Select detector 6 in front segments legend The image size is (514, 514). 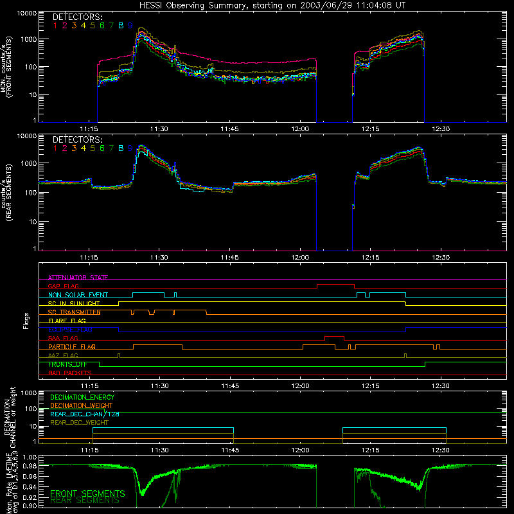click(x=102, y=26)
